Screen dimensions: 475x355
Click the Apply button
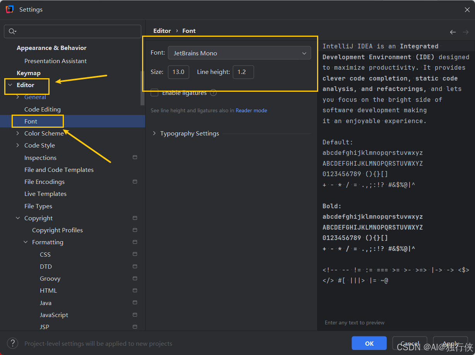coord(451,343)
